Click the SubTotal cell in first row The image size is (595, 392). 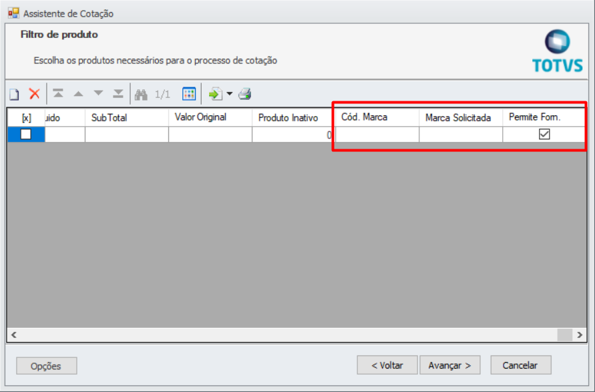coord(127,135)
